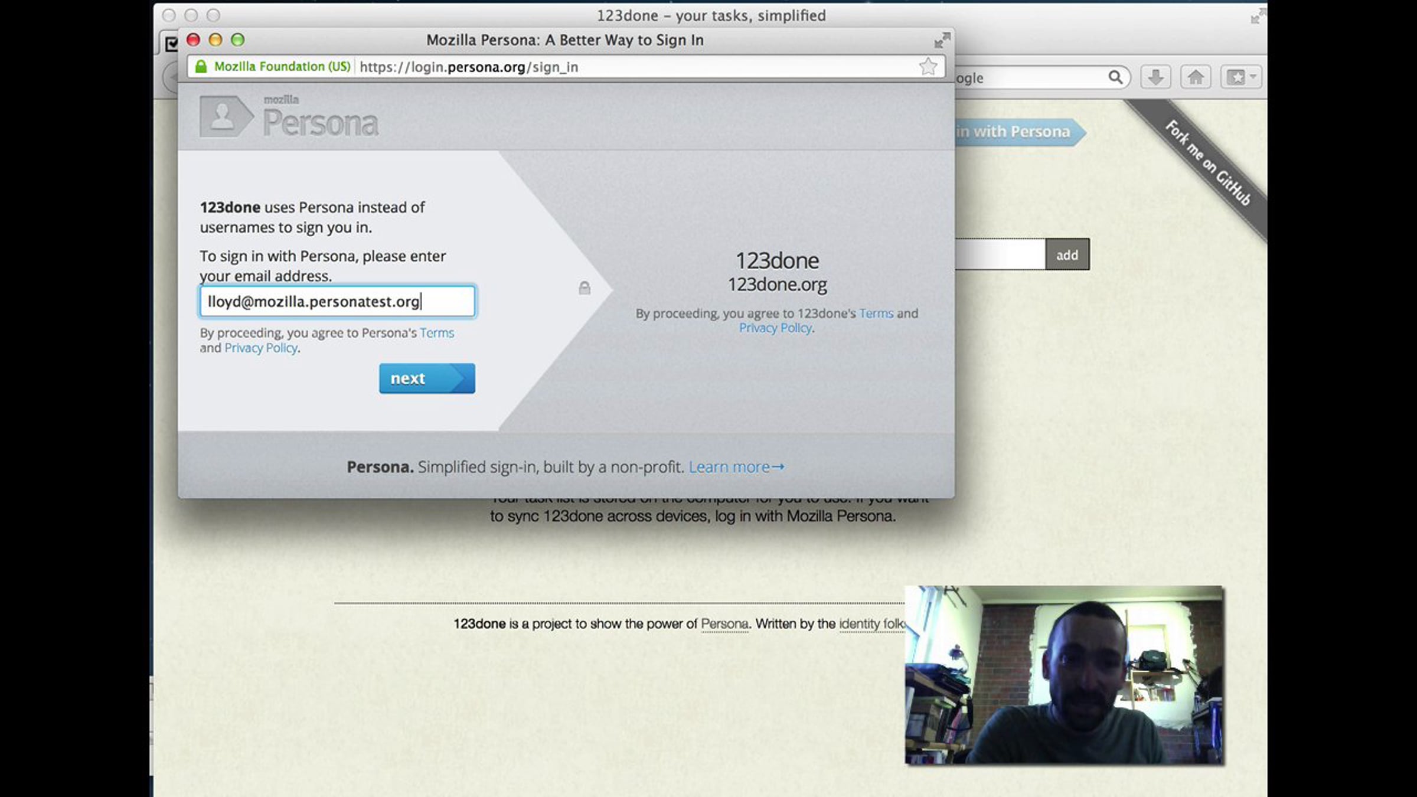Focus the email address input field

(x=337, y=302)
